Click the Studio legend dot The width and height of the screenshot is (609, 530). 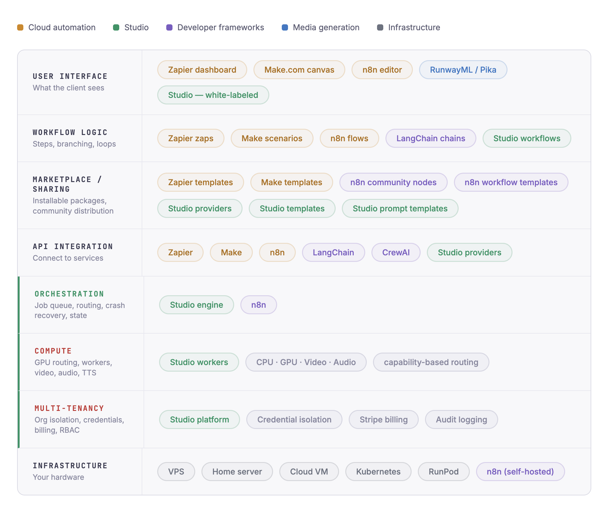(116, 27)
